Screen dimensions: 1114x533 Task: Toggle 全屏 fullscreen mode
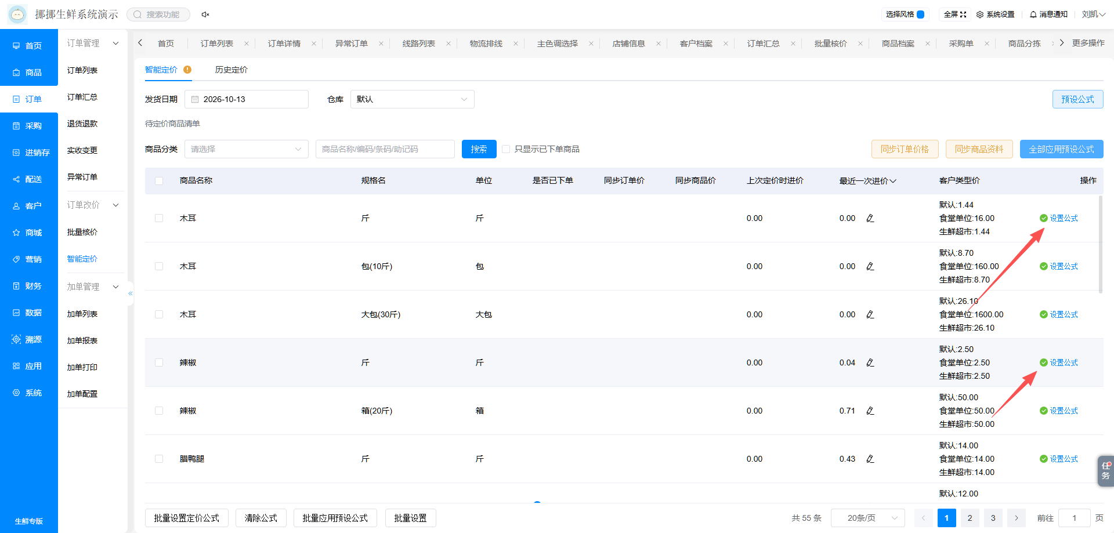(955, 14)
